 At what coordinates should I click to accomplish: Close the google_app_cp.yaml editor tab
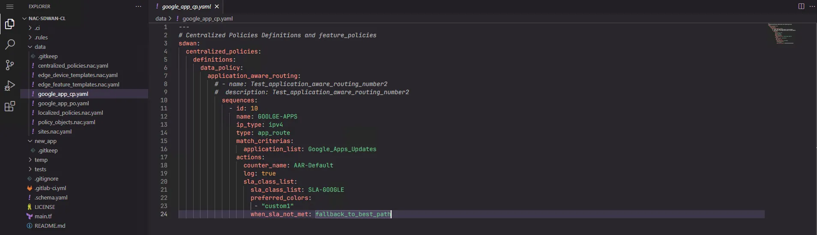[217, 6]
